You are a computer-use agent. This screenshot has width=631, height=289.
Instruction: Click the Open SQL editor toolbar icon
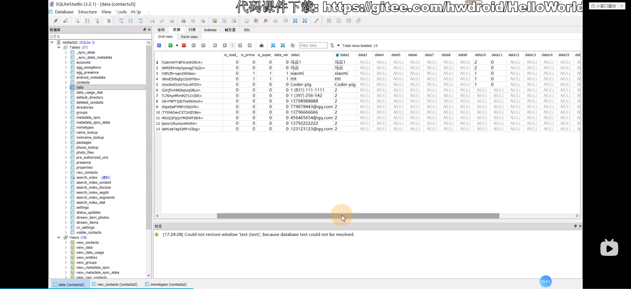tap(246, 21)
